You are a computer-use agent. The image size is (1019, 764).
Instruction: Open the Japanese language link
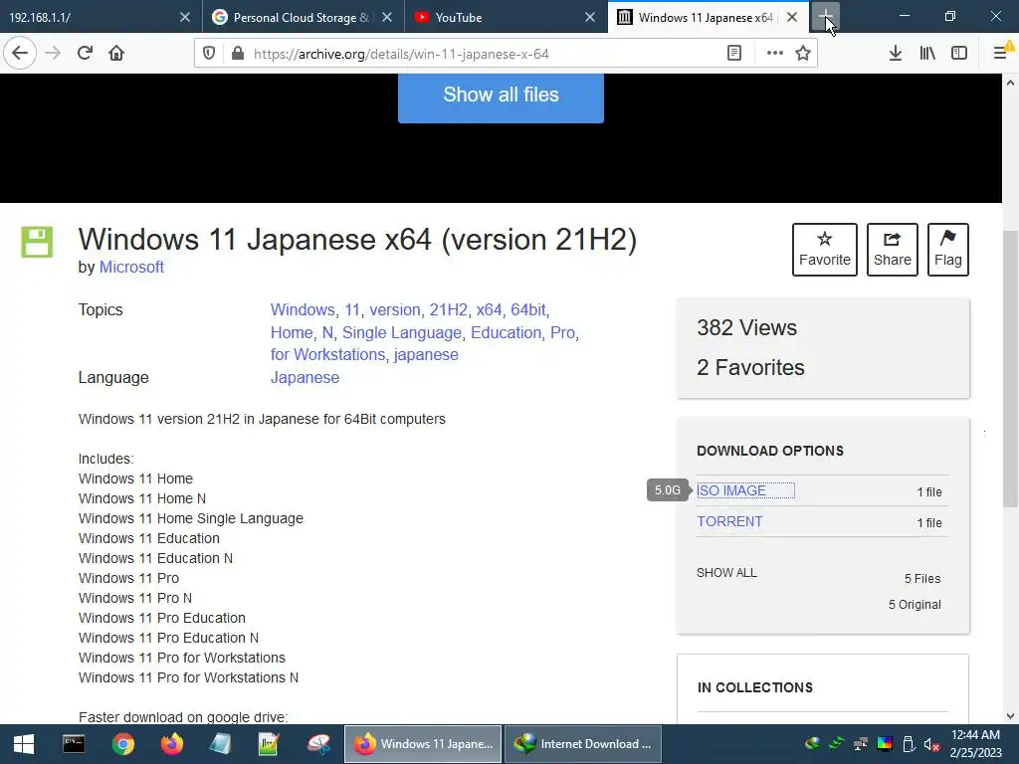[x=305, y=377]
